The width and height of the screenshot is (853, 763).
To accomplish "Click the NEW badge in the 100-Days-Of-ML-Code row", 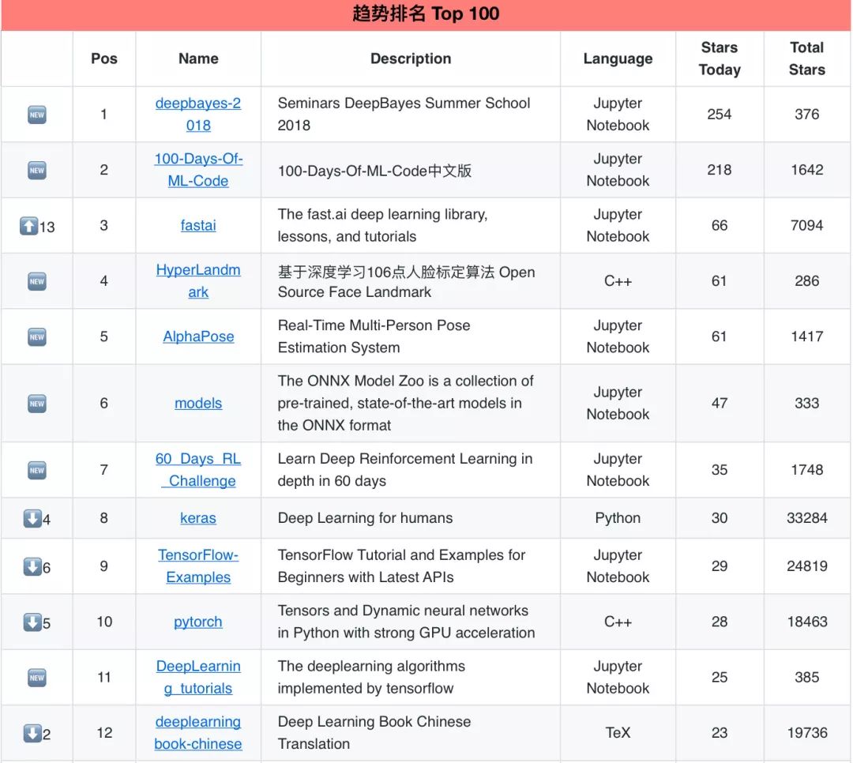I will point(37,171).
